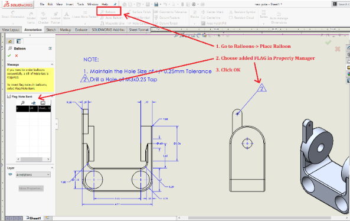Screen dimensions: 350x221
Task: Insert a Hole Callout
Action: click(138, 23)
